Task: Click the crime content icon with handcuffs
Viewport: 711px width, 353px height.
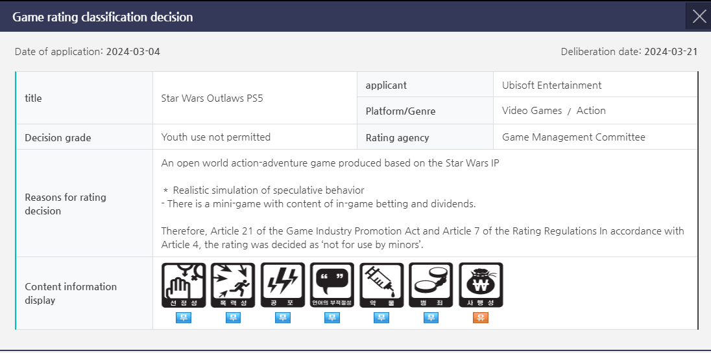Action: pyautogui.click(x=431, y=285)
